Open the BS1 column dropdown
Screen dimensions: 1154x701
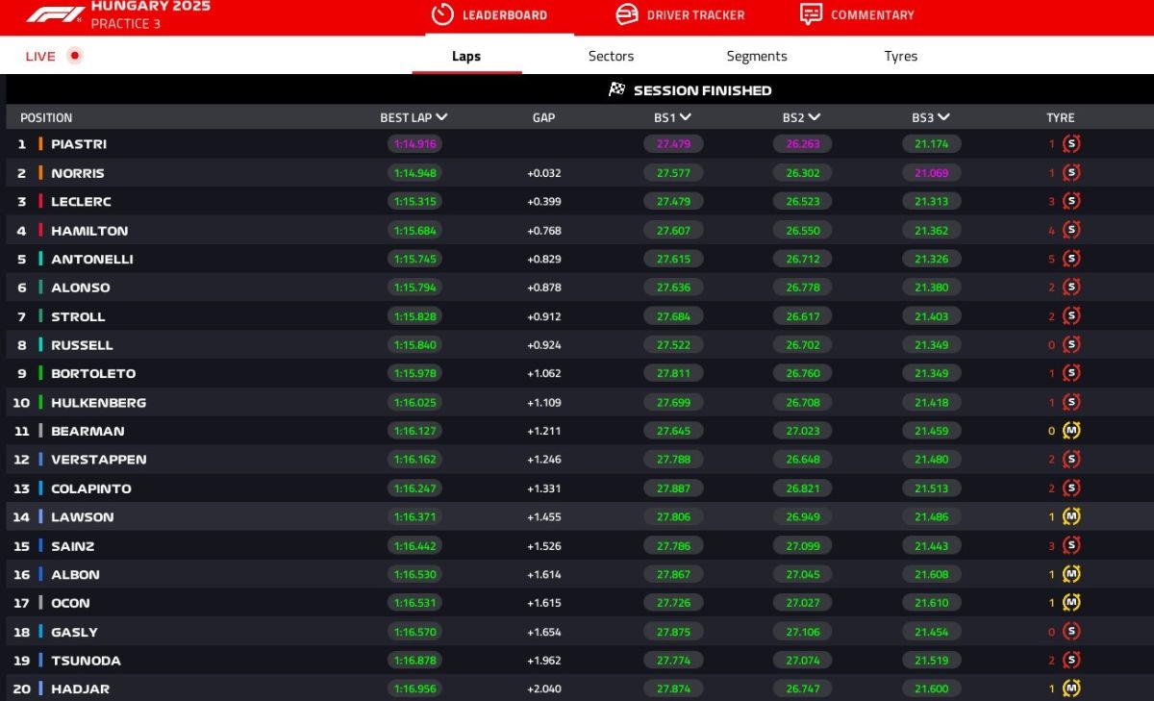point(685,117)
